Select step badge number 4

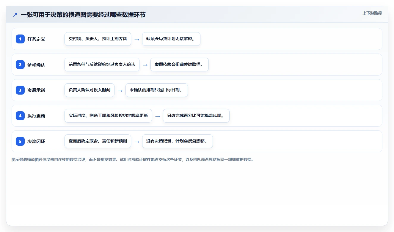coord(20,116)
